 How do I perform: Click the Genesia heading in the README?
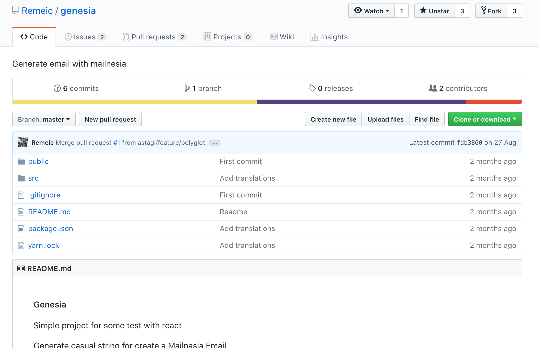click(x=50, y=305)
